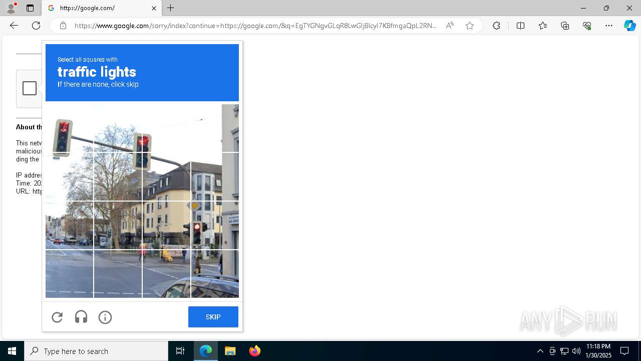
Task: Open Settings and more ellipsis menu
Action: (x=609, y=26)
